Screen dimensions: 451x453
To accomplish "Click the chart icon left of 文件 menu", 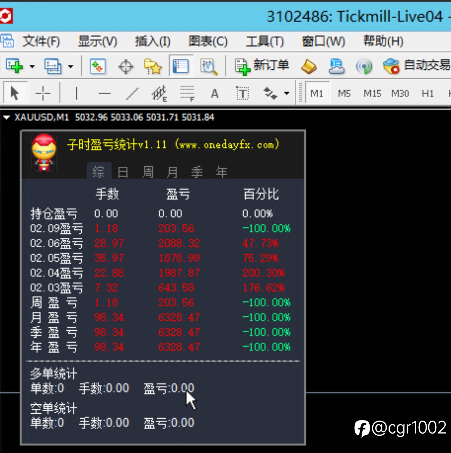I will point(7,41).
